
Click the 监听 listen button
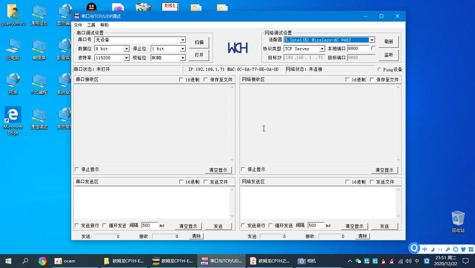389,55
